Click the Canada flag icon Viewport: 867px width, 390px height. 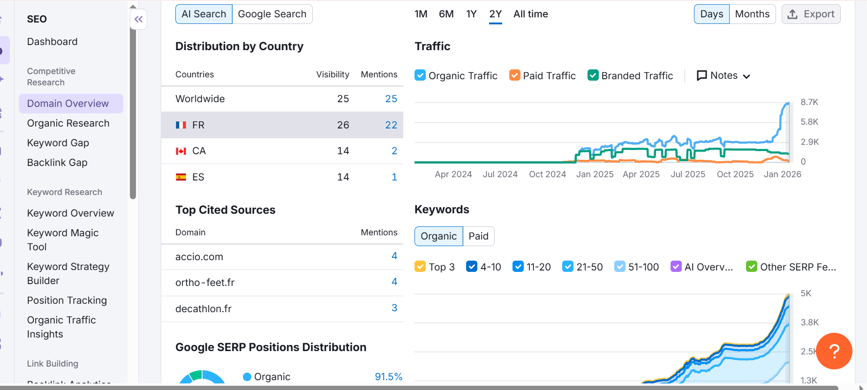tap(181, 151)
